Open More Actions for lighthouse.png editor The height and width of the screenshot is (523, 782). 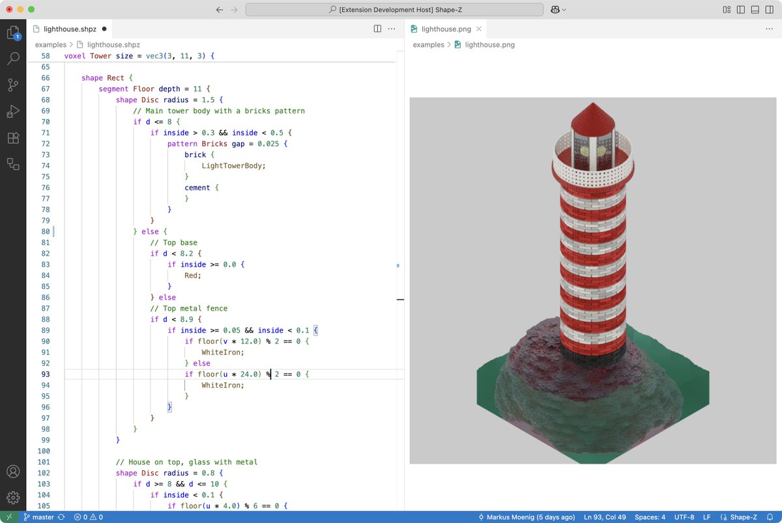[769, 29]
